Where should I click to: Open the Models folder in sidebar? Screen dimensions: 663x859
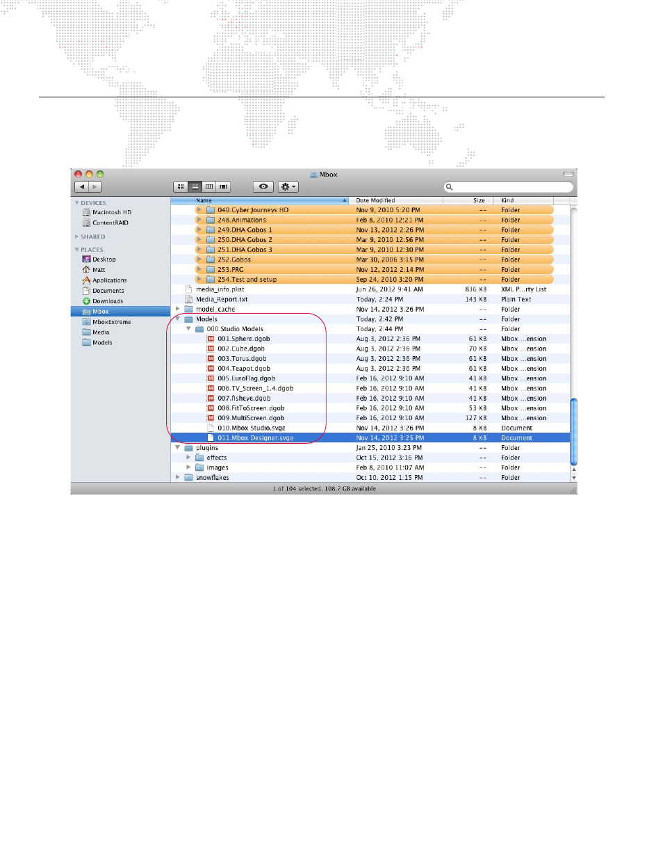102,343
